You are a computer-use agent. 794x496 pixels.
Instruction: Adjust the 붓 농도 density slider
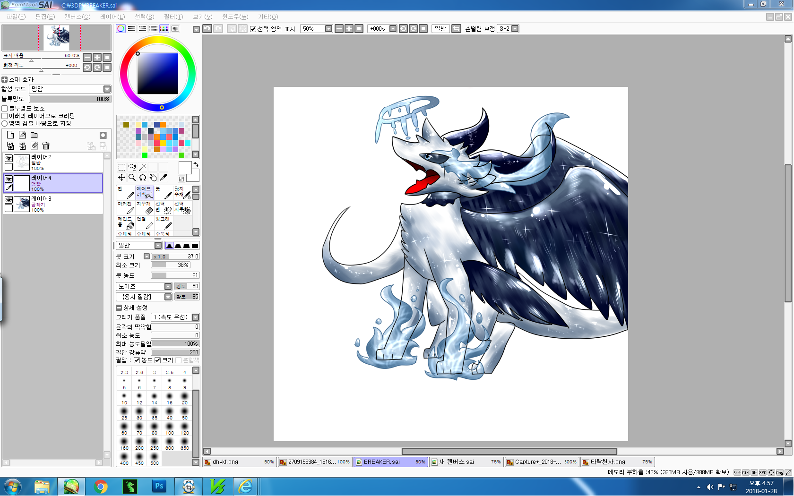coord(175,275)
